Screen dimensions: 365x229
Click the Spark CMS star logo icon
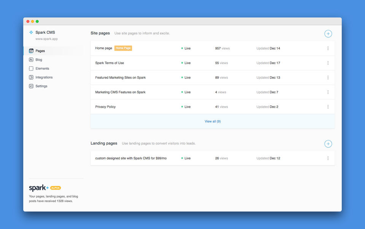(31, 32)
